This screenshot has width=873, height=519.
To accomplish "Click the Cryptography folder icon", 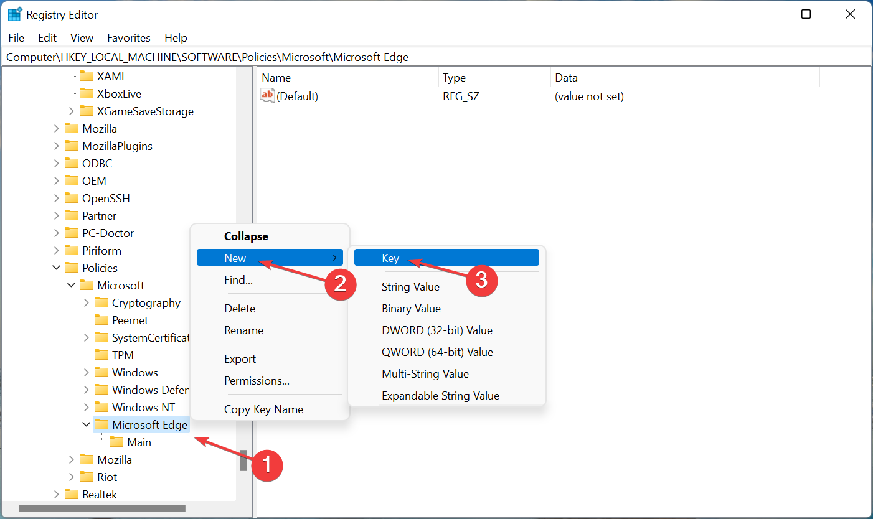I will point(101,303).
